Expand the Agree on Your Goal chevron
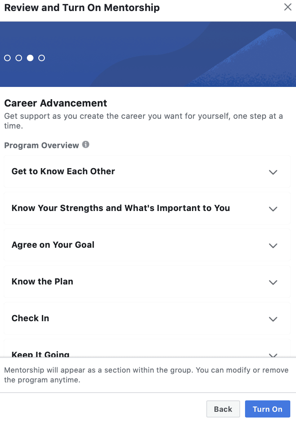This screenshot has width=296, height=422. [x=273, y=245]
